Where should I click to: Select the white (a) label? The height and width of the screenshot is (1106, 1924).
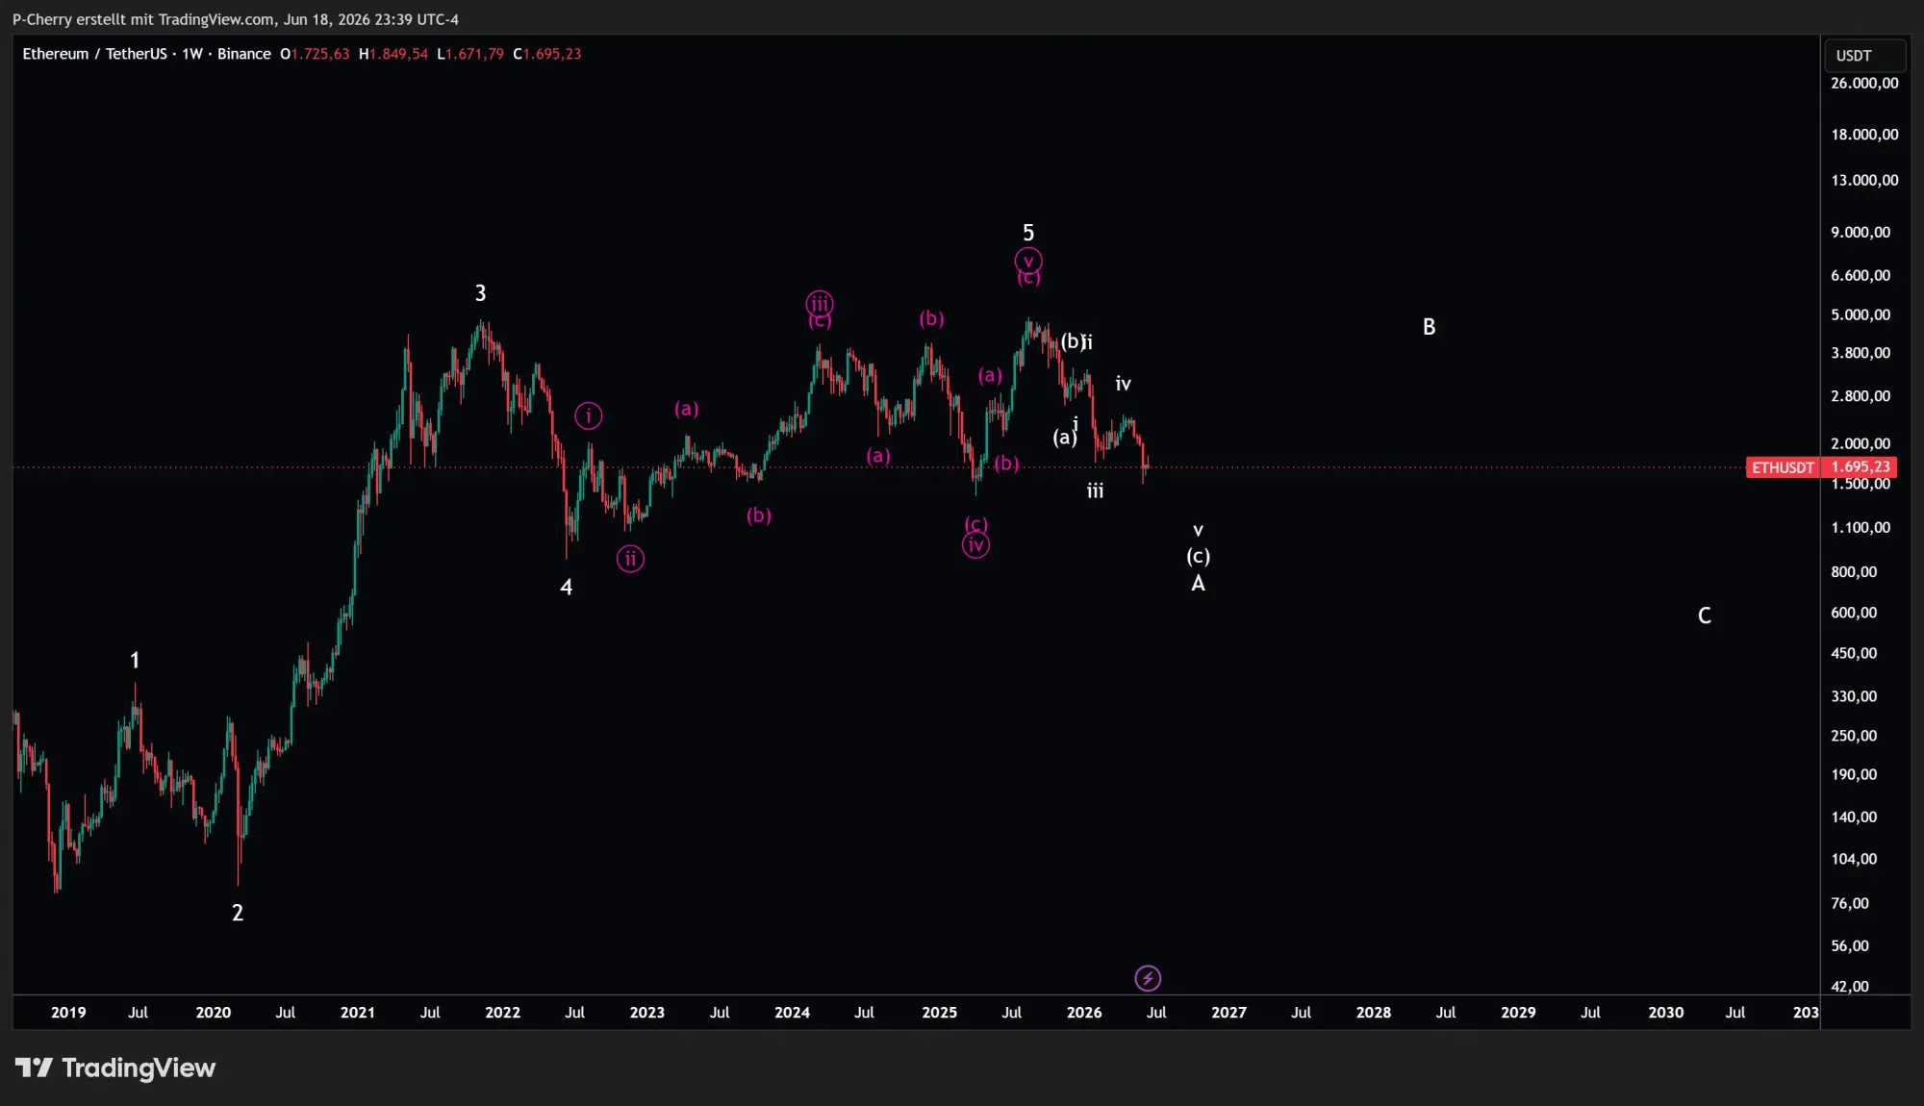[x=1064, y=438]
